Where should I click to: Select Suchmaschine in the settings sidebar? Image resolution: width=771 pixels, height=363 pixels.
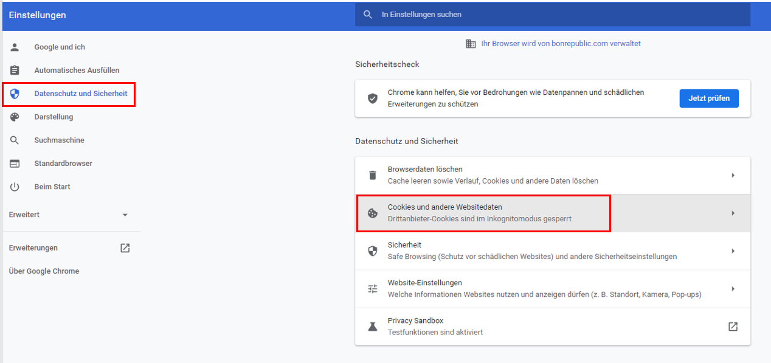tap(59, 140)
